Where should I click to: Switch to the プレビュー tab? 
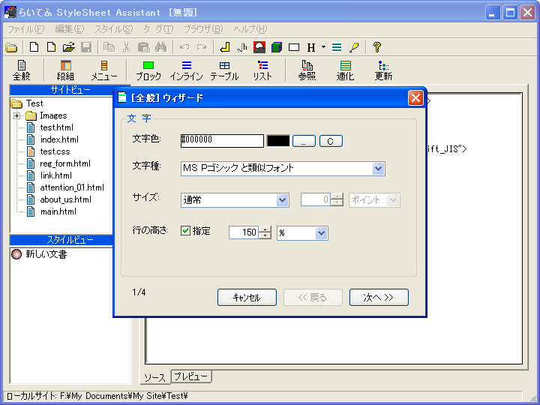point(191,376)
